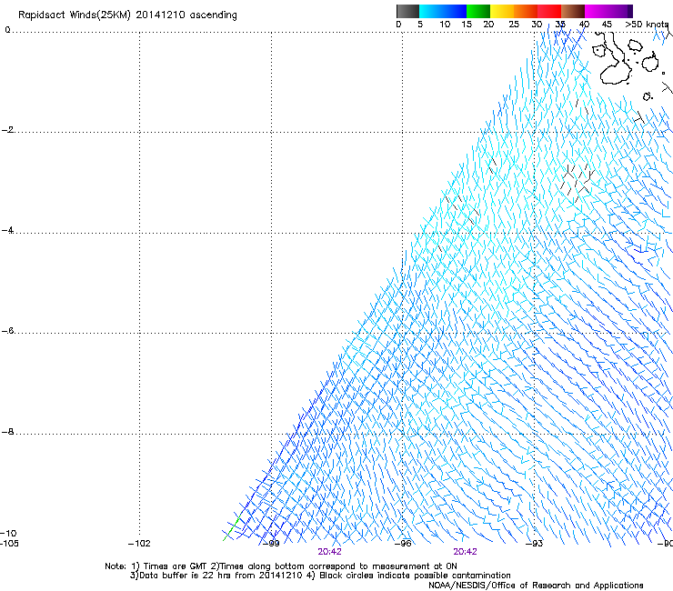The image size is (673, 591).
Task: Click the '10' legend tick label
Action: [445, 25]
